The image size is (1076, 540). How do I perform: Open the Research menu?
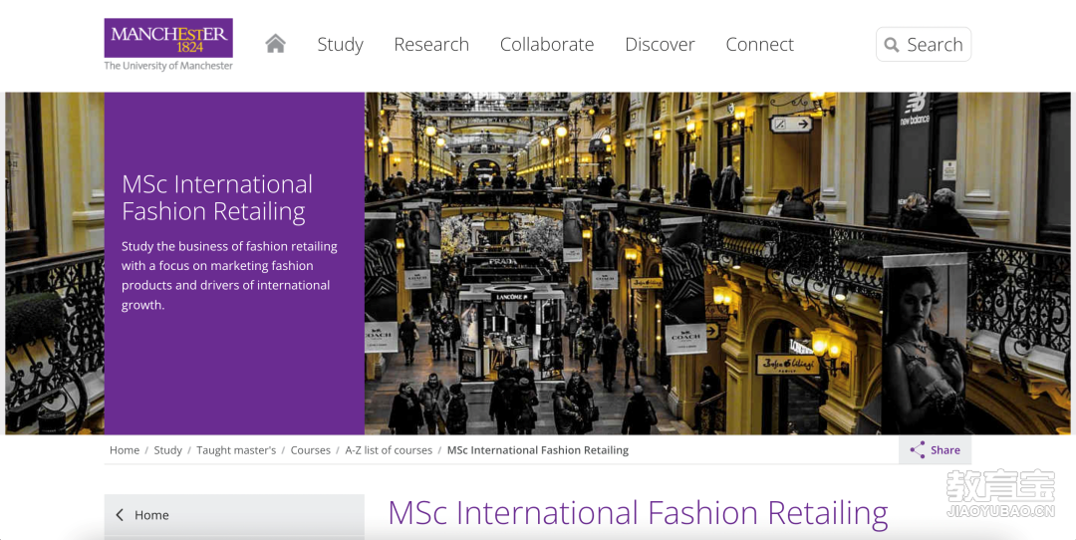pos(431,44)
